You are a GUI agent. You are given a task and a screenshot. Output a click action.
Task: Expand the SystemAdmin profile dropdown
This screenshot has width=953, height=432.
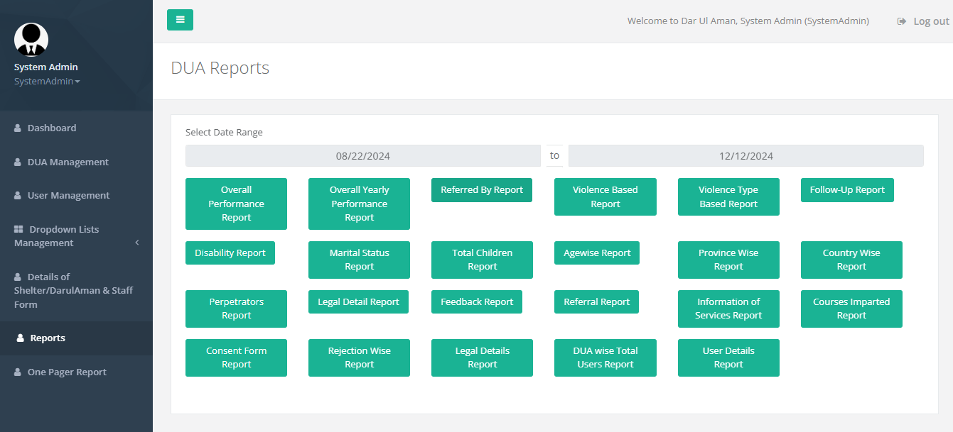click(x=47, y=82)
